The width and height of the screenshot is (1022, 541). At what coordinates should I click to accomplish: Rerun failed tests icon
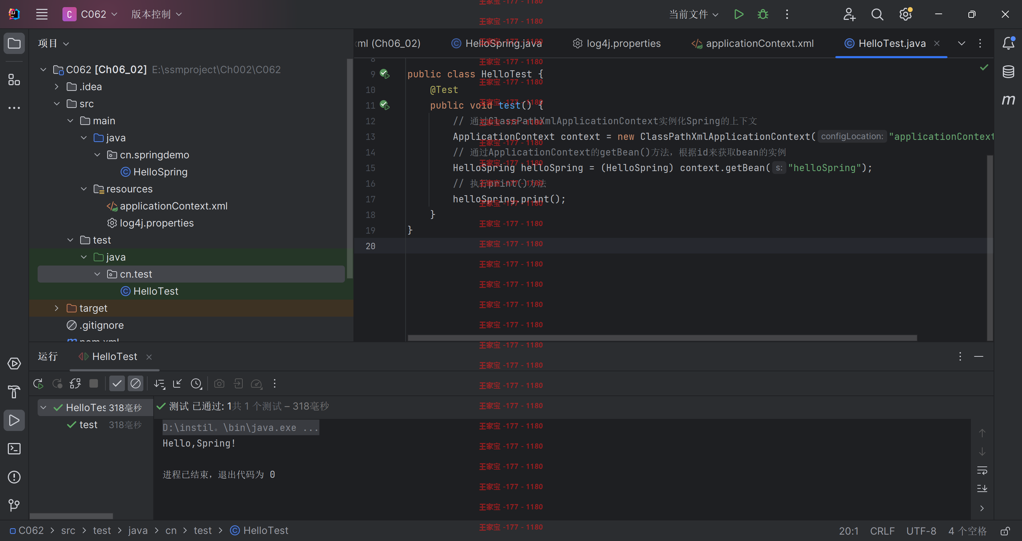(57, 384)
